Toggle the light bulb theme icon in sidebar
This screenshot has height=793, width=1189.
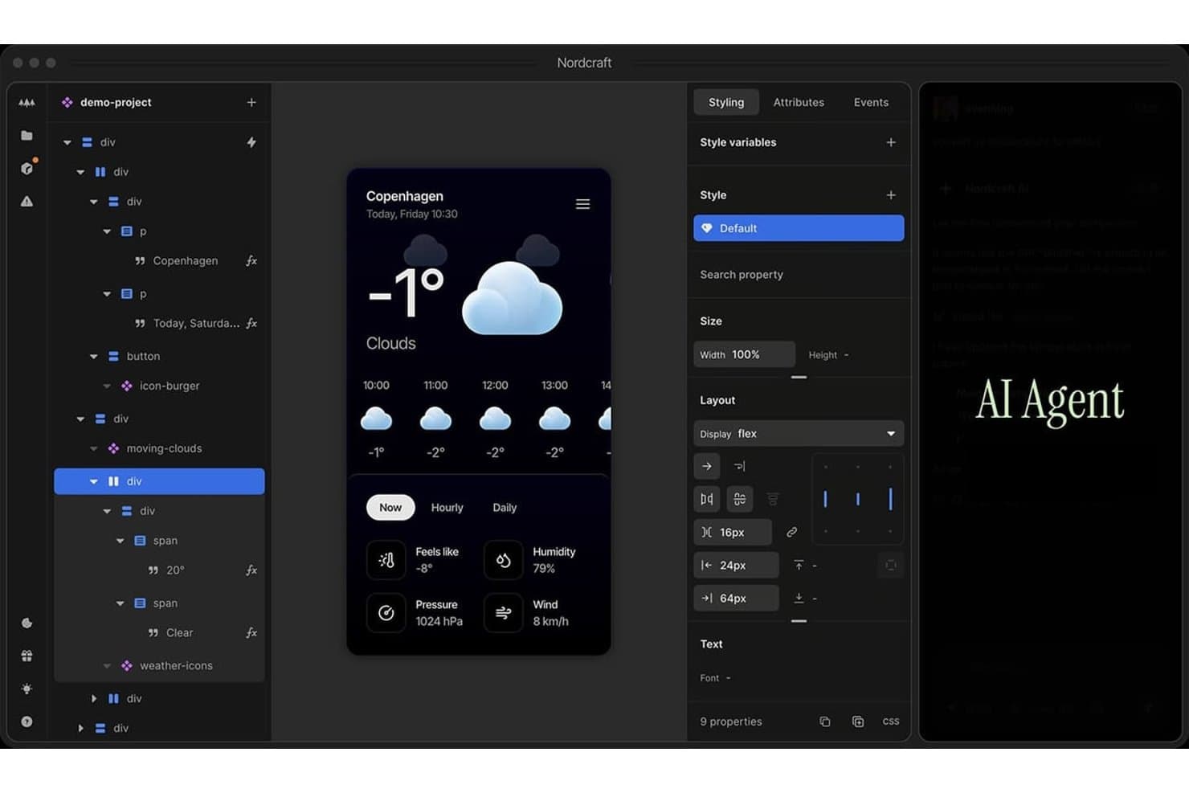[27, 689]
